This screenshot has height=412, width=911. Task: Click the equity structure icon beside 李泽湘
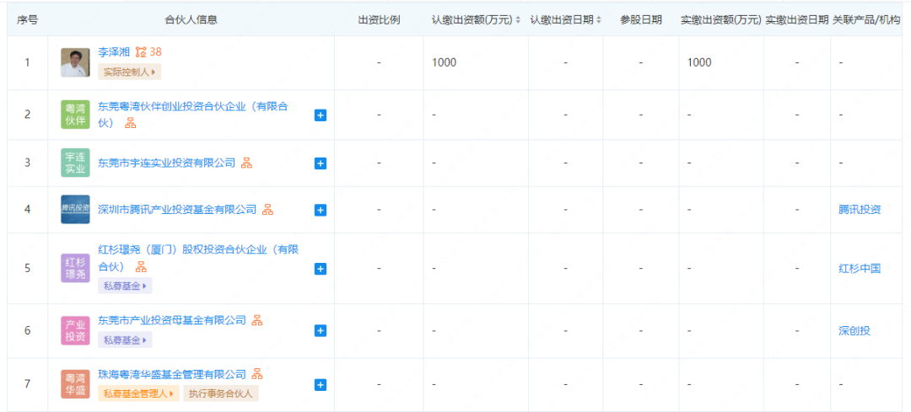tap(141, 52)
